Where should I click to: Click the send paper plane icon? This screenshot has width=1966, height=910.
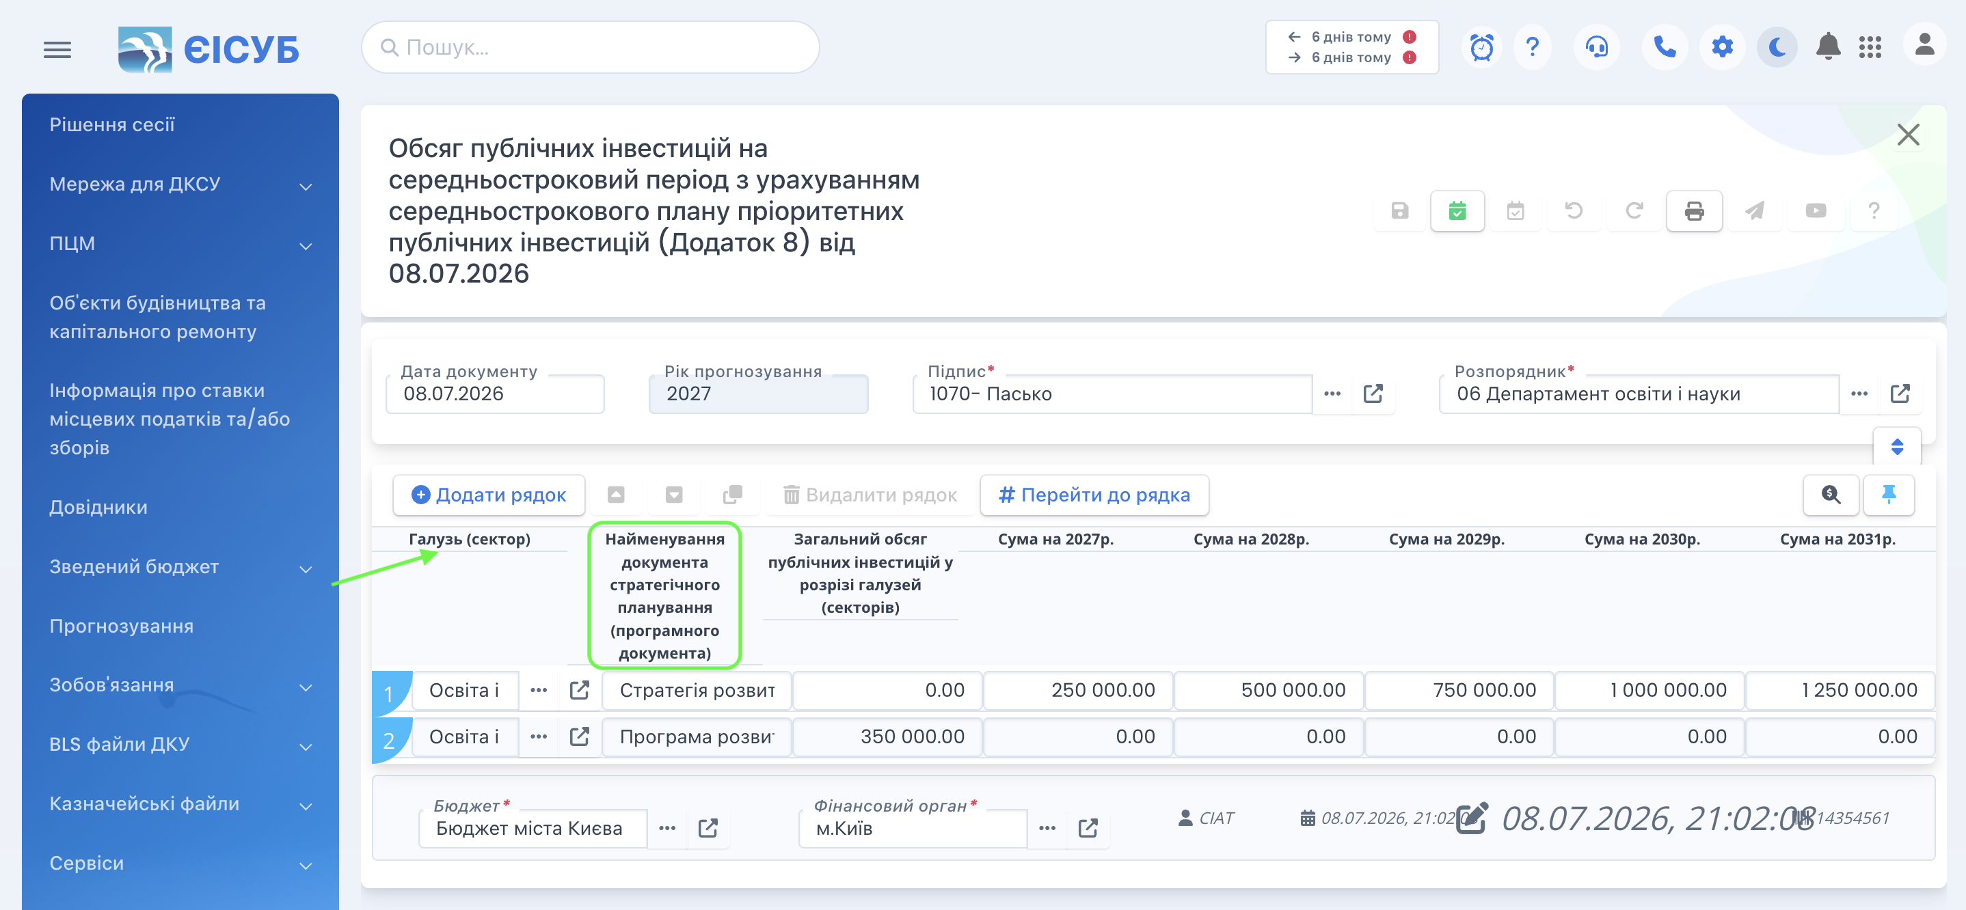[1755, 210]
